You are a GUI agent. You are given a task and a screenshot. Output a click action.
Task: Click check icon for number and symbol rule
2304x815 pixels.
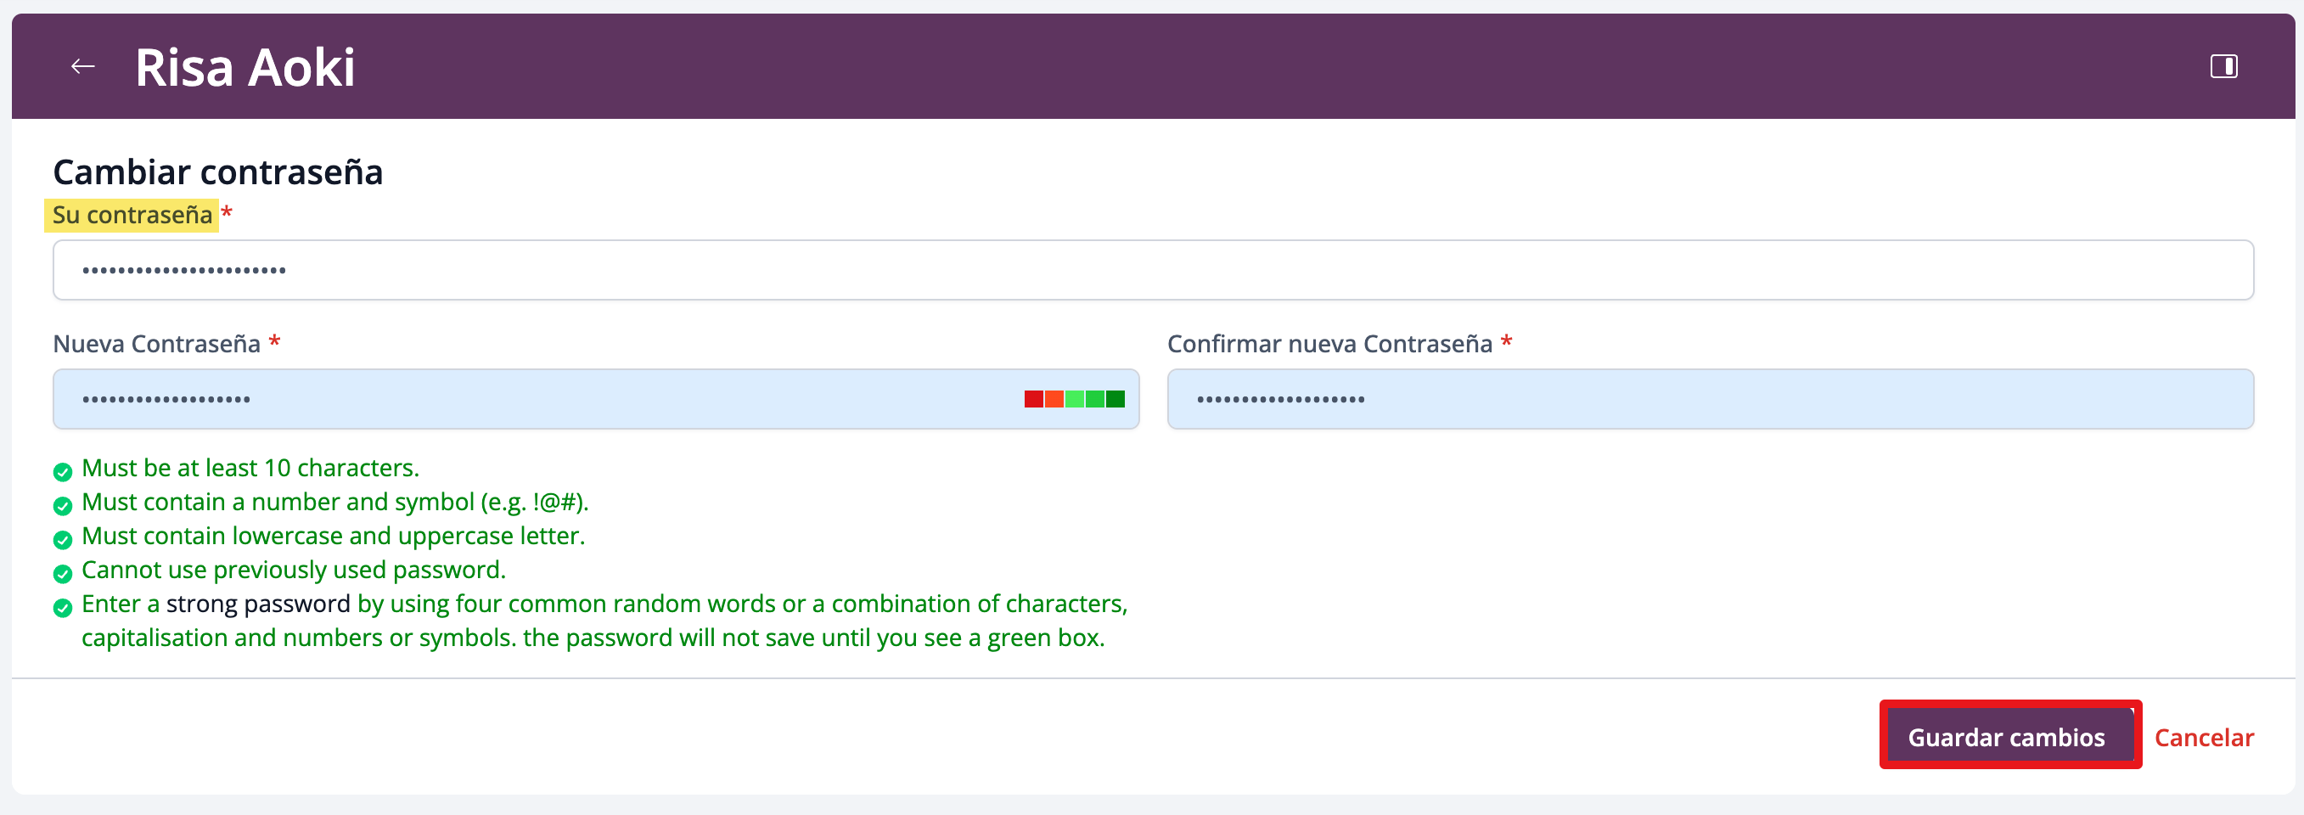[63, 505]
